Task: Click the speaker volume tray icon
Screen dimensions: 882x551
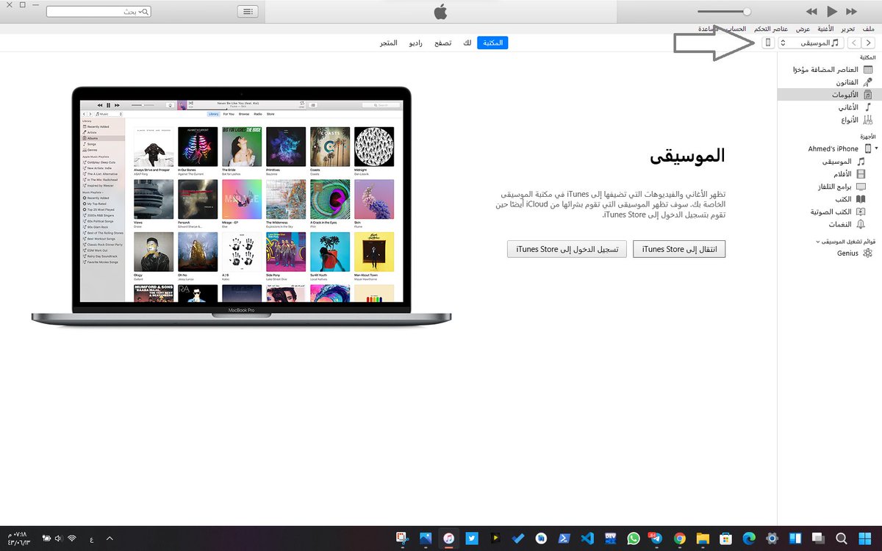Action: 58,539
